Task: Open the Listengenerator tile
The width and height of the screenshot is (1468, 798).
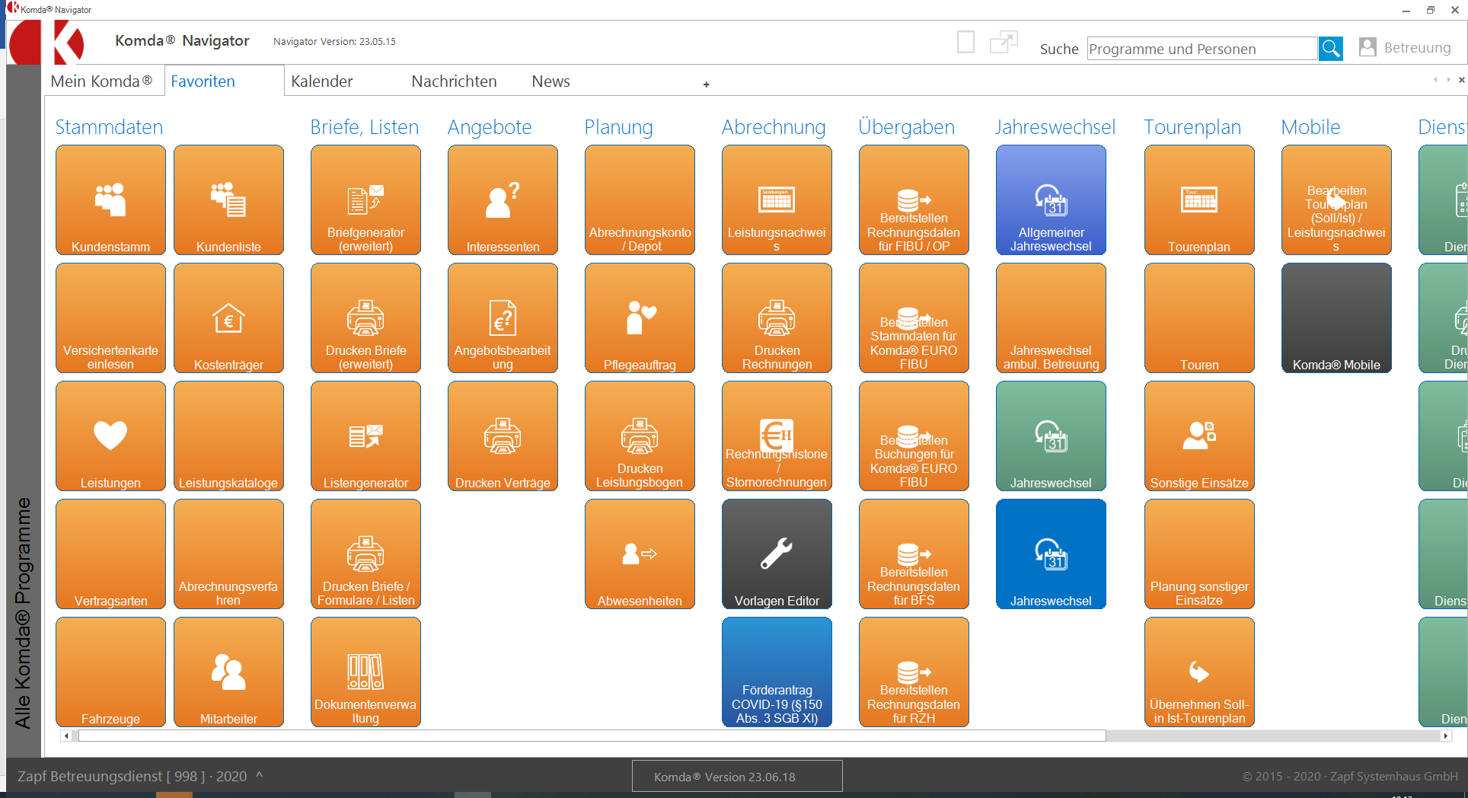Action: point(365,436)
